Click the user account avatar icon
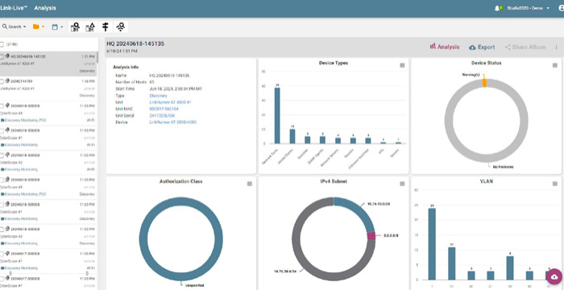 click(x=562, y=8)
